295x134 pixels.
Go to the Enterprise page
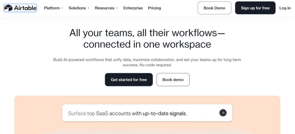pyautogui.click(x=133, y=8)
